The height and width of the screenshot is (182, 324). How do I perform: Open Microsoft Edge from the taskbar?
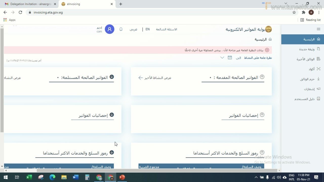pyautogui.click(x=52, y=177)
